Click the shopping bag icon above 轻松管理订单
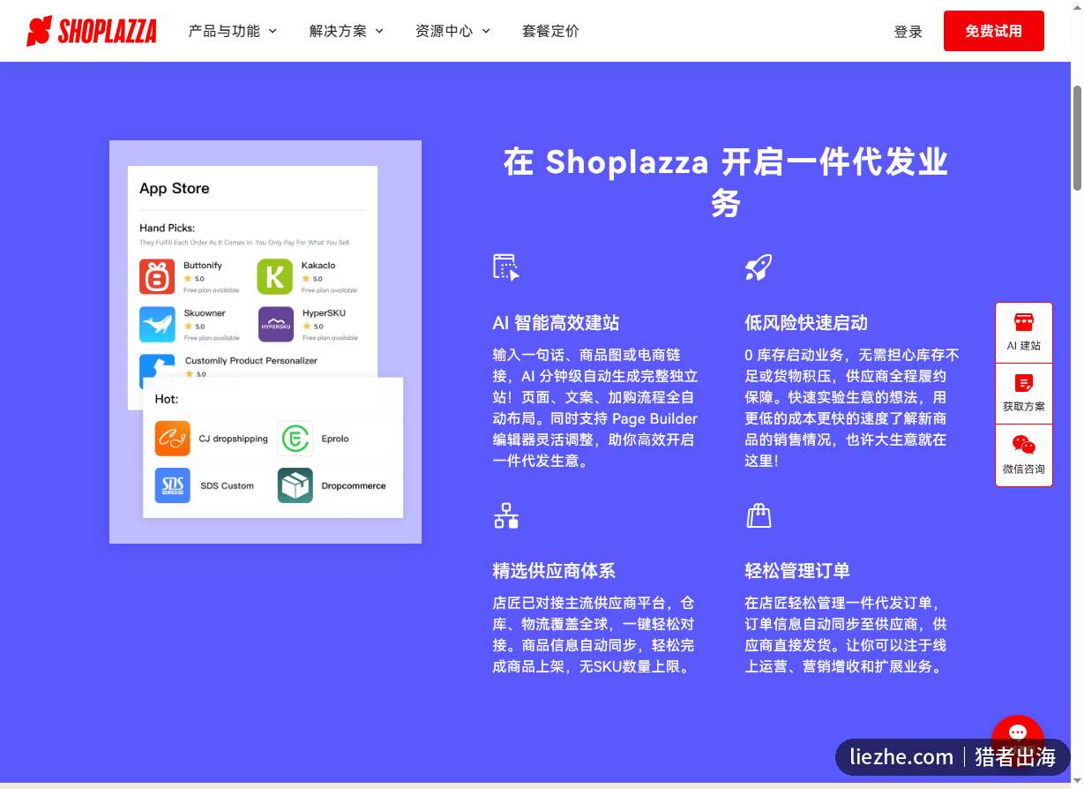1084x789 pixels. pos(759,515)
